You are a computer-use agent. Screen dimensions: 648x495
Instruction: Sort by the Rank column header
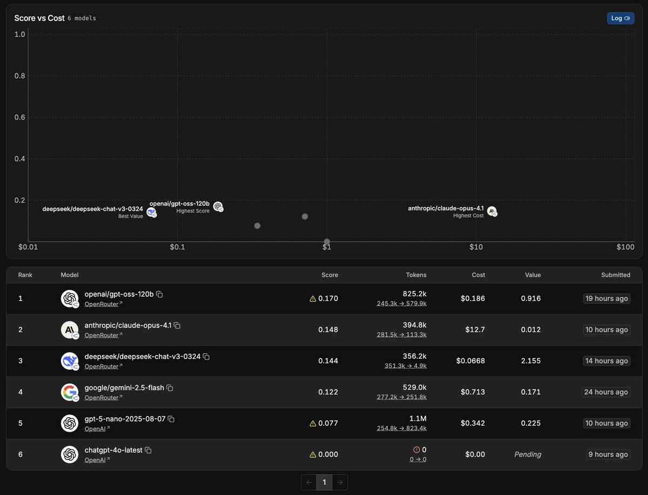(25, 275)
